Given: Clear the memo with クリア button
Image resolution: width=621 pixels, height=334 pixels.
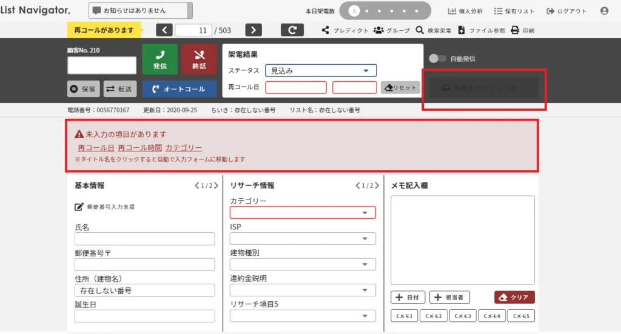Looking at the screenshot, I should point(514,297).
